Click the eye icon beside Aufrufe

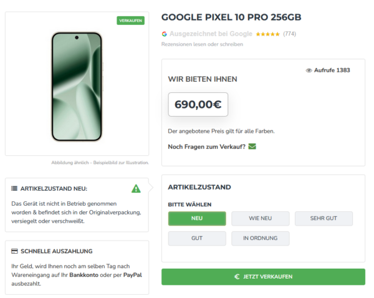309,70
